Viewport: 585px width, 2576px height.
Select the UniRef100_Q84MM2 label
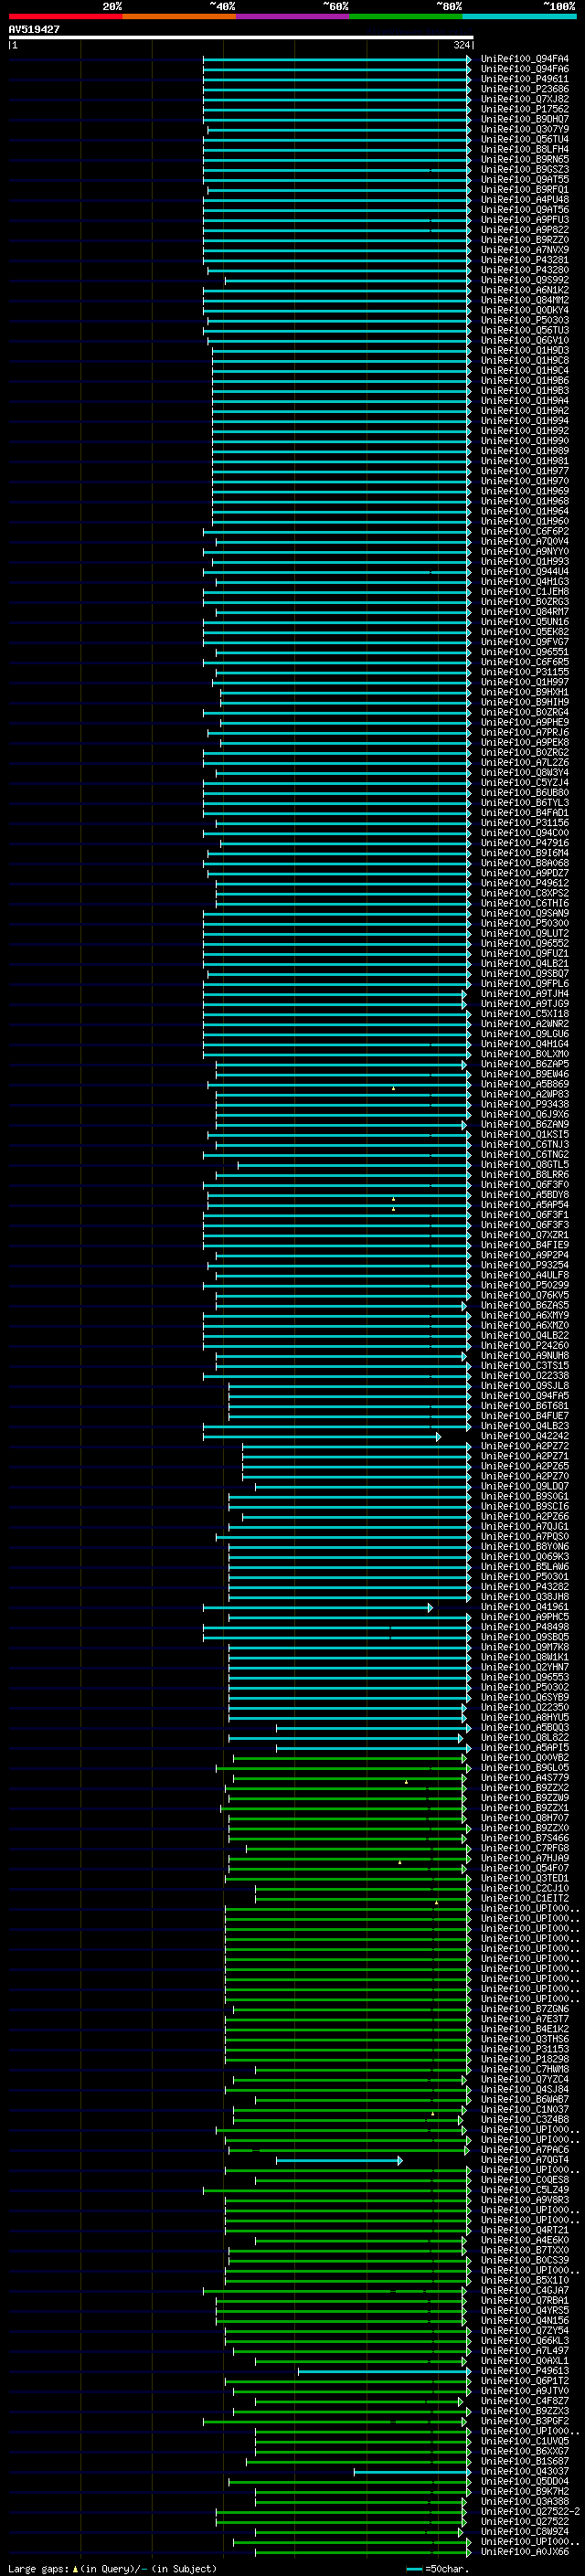tap(525, 300)
